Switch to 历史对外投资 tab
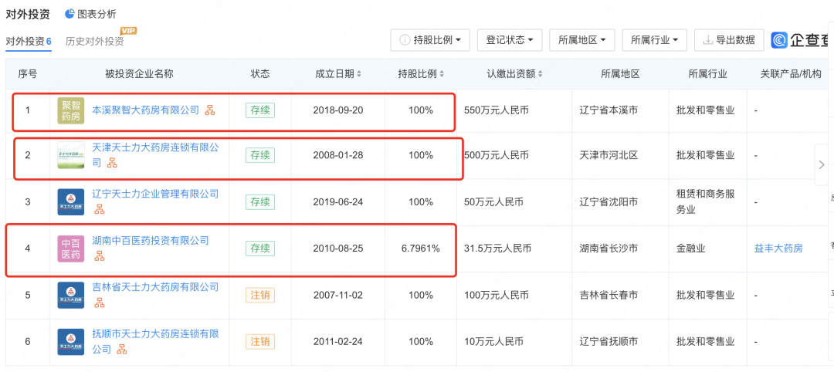This screenshot has width=834, height=372. 95,42
